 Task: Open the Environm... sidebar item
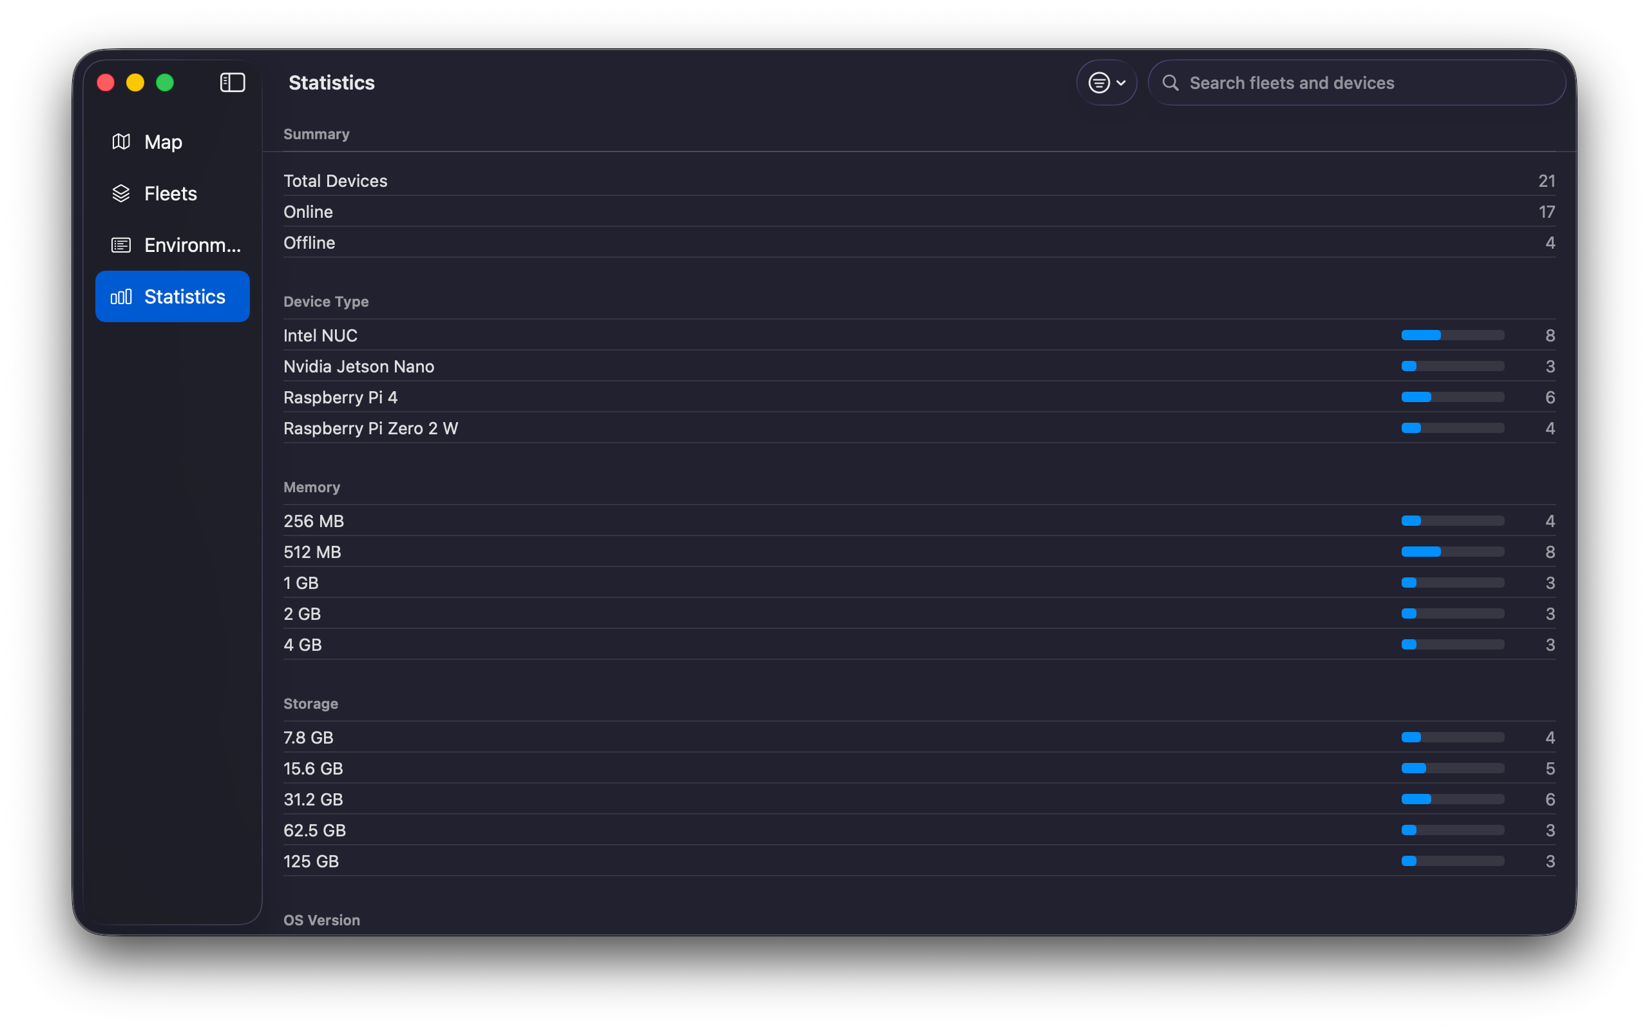point(173,245)
